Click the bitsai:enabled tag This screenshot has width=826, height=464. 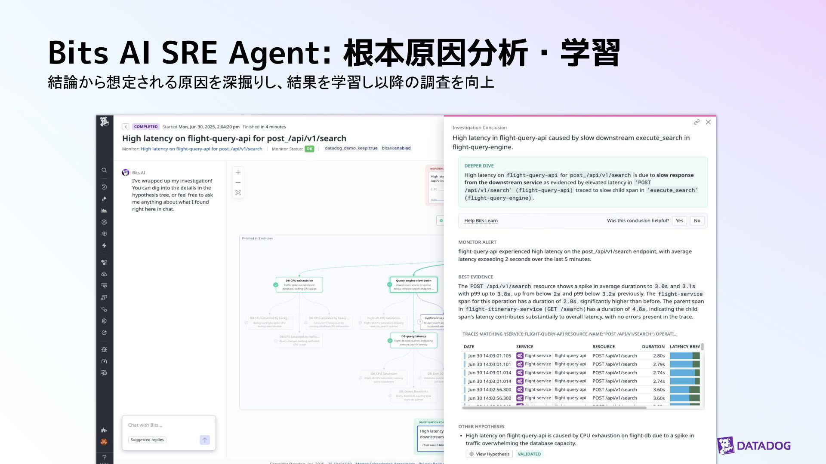(396, 148)
